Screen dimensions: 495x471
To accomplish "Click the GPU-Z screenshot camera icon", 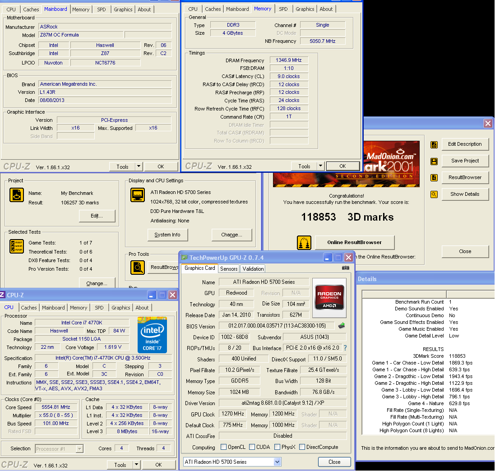I will click(x=345, y=268).
